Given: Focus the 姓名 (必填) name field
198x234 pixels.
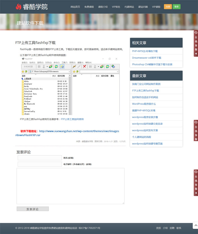Looking at the screenshot, I should point(40,158).
